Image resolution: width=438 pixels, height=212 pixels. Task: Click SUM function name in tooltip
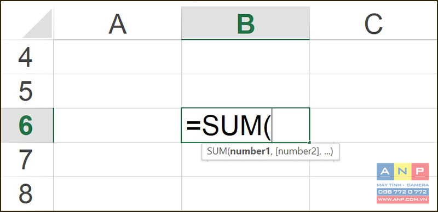tap(216, 151)
